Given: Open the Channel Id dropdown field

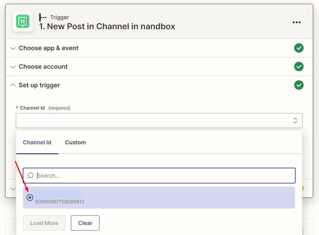Looking at the screenshot, I should pyautogui.click(x=155, y=121).
